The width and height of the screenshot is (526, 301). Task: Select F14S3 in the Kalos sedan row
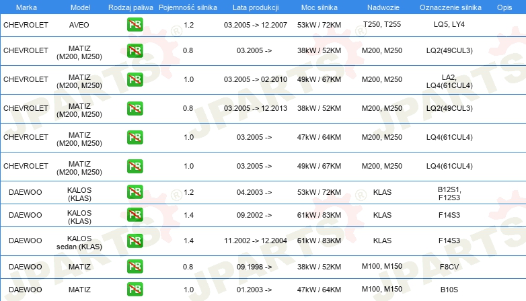[449, 241]
